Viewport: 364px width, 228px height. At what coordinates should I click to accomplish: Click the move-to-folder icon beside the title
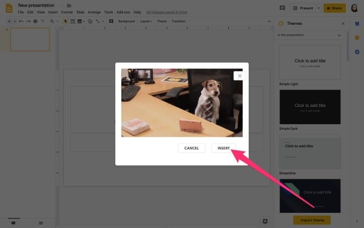[x=69, y=5]
